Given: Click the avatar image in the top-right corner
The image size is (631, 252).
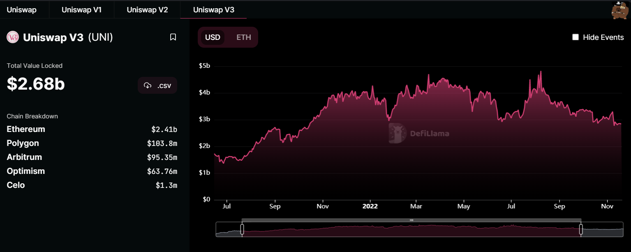Looking at the screenshot, I should pyautogui.click(x=620, y=11).
